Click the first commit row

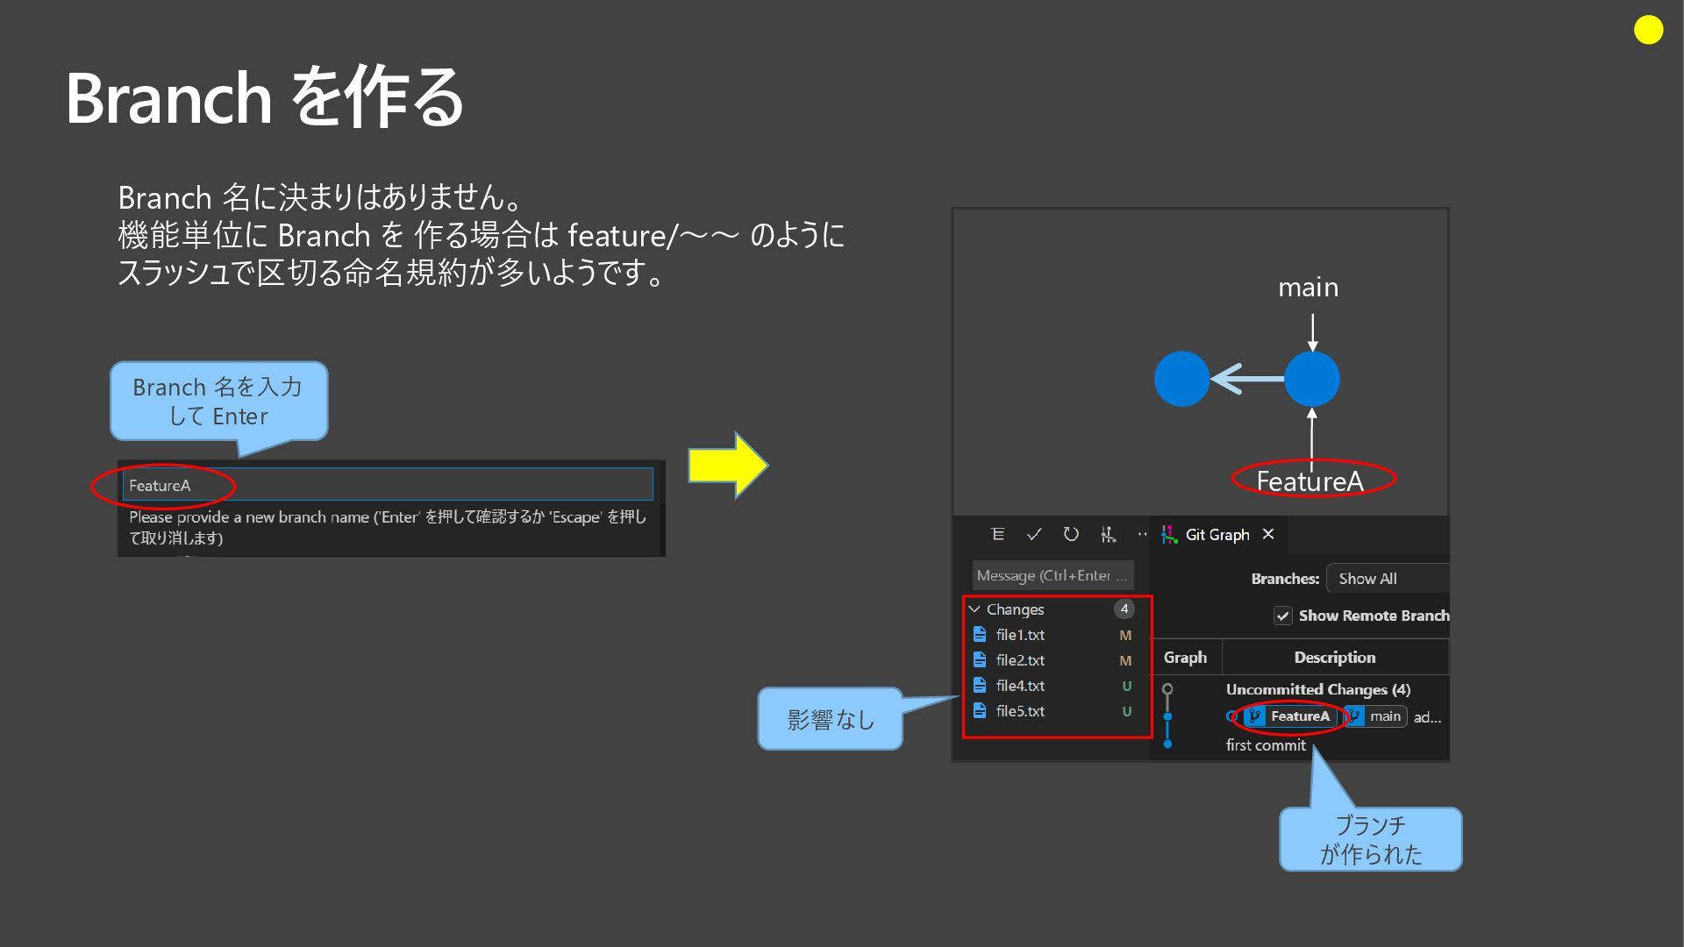click(x=1266, y=745)
